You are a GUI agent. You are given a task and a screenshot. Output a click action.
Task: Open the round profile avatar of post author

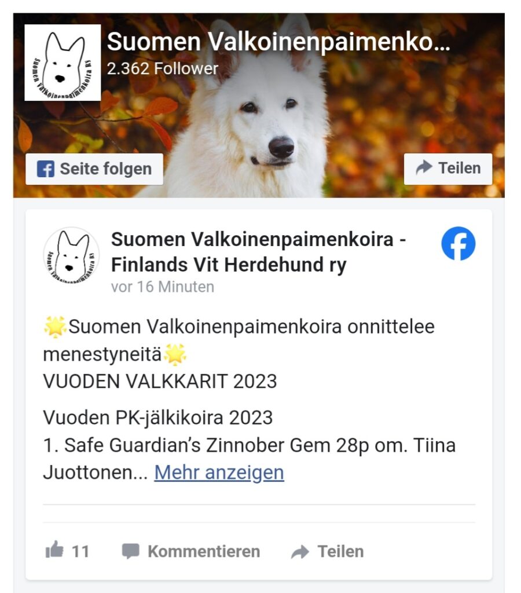coord(71,255)
